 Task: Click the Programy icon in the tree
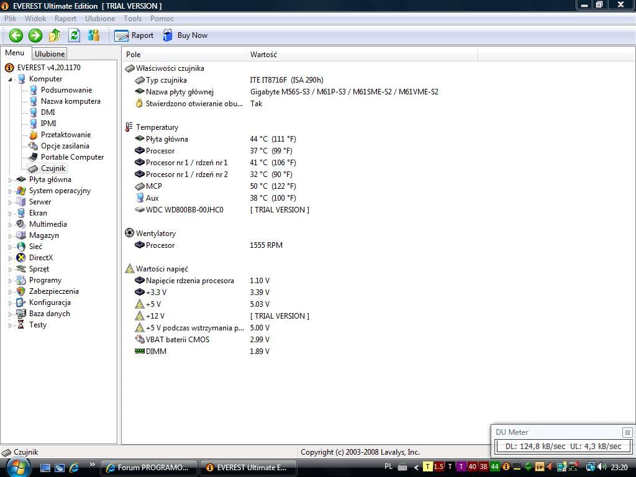20,280
